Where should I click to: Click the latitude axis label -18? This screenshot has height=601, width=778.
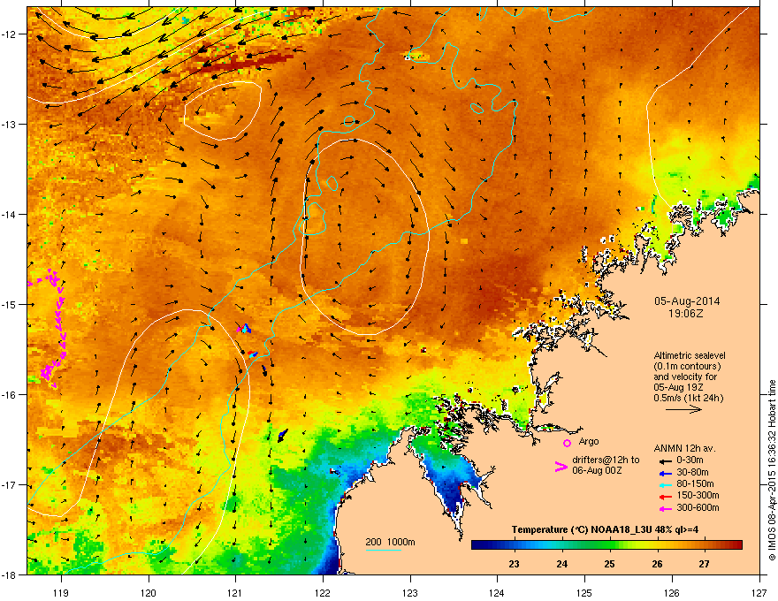click(10, 574)
